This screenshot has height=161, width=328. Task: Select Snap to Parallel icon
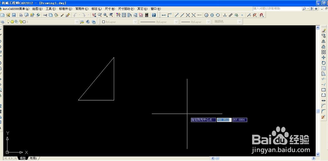[x=231, y=15]
